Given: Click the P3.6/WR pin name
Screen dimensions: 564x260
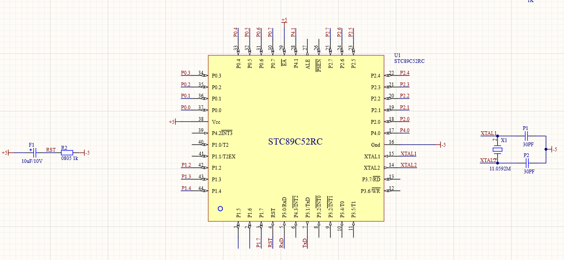Looking at the screenshot, I should tap(370, 191).
